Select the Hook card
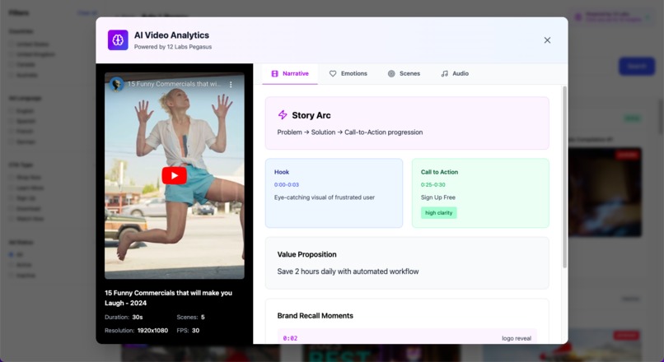This screenshot has width=664, height=362. click(334, 193)
